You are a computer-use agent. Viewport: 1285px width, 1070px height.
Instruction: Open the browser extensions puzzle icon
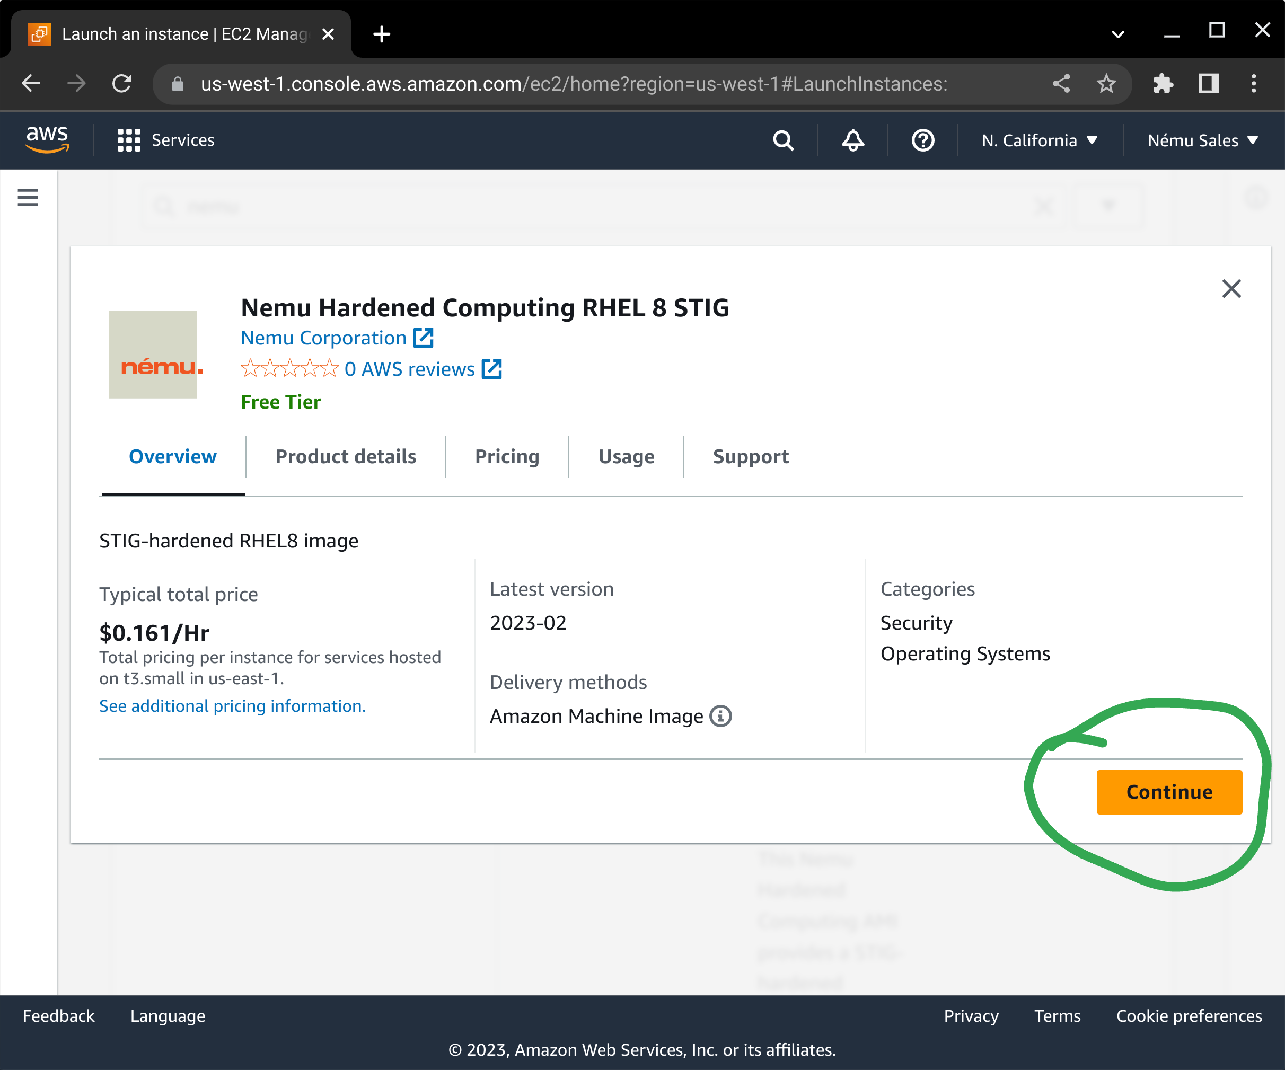(x=1163, y=83)
